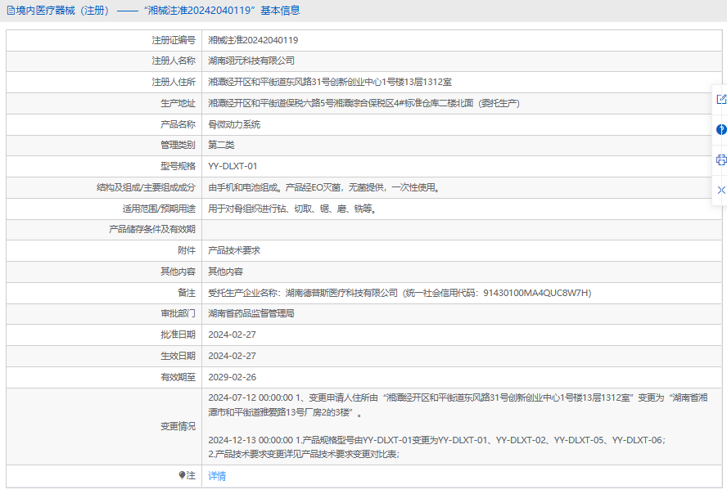This screenshot has height=494, width=727.
Task: Select the 注册人住所 row label
Action: point(174,82)
